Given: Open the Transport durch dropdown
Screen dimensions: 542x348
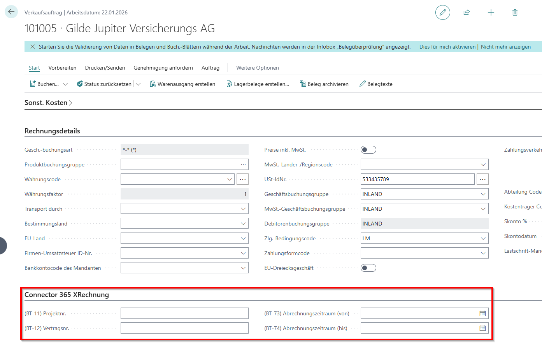Looking at the screenshot, I should point(243,209).
